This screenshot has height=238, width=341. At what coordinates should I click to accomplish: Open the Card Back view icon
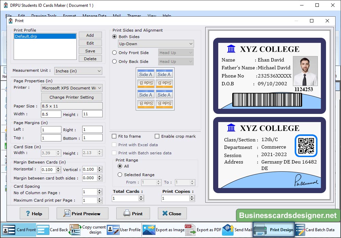43,230
